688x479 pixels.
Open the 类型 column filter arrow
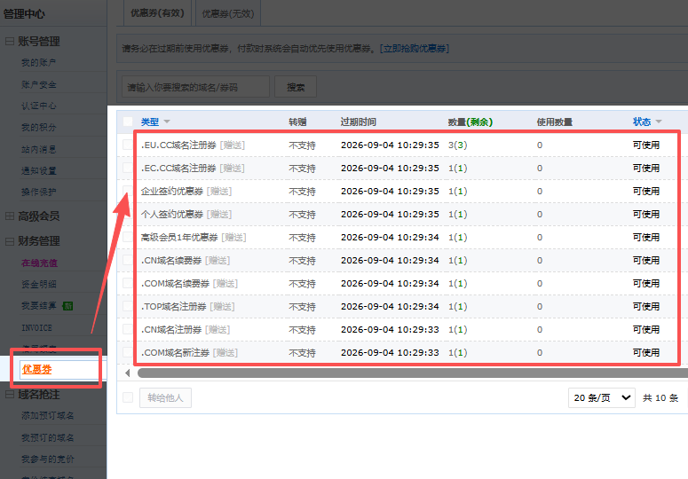167,122
